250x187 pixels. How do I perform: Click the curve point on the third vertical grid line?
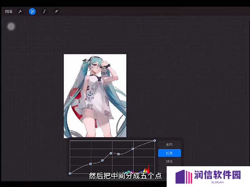coord(133,149)
